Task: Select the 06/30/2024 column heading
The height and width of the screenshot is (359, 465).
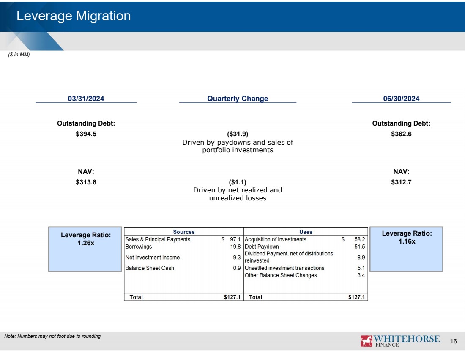Action: point(401,99)
